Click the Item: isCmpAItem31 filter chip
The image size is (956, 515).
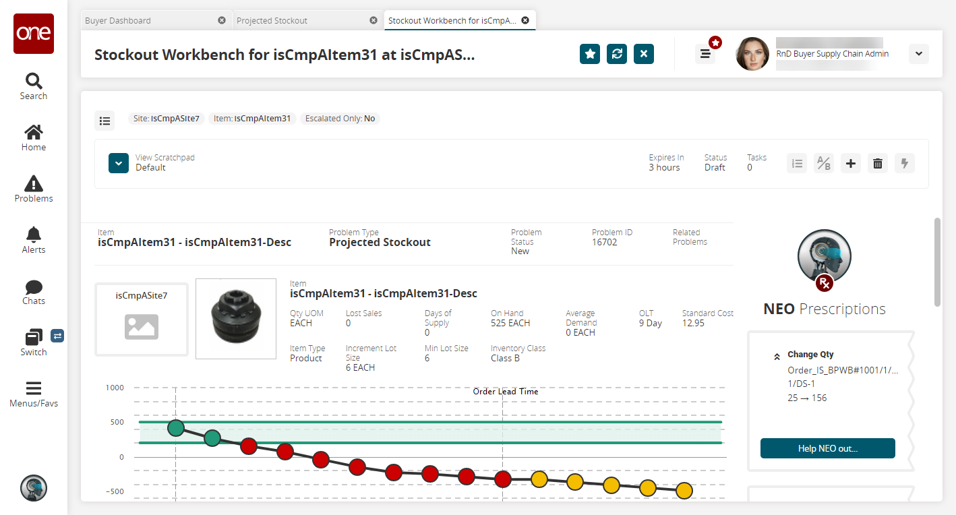point(252,119)
